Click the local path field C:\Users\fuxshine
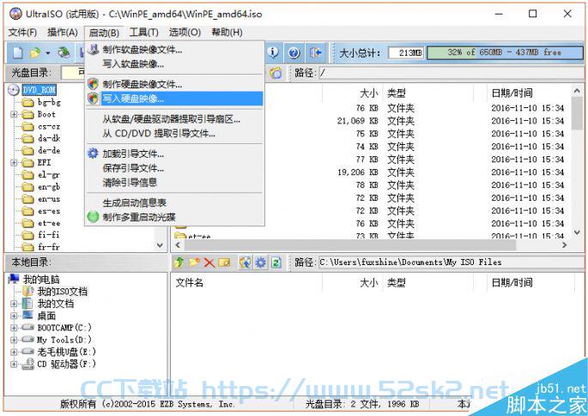Viewport: 588px width, 416px height. pos(450,262)
